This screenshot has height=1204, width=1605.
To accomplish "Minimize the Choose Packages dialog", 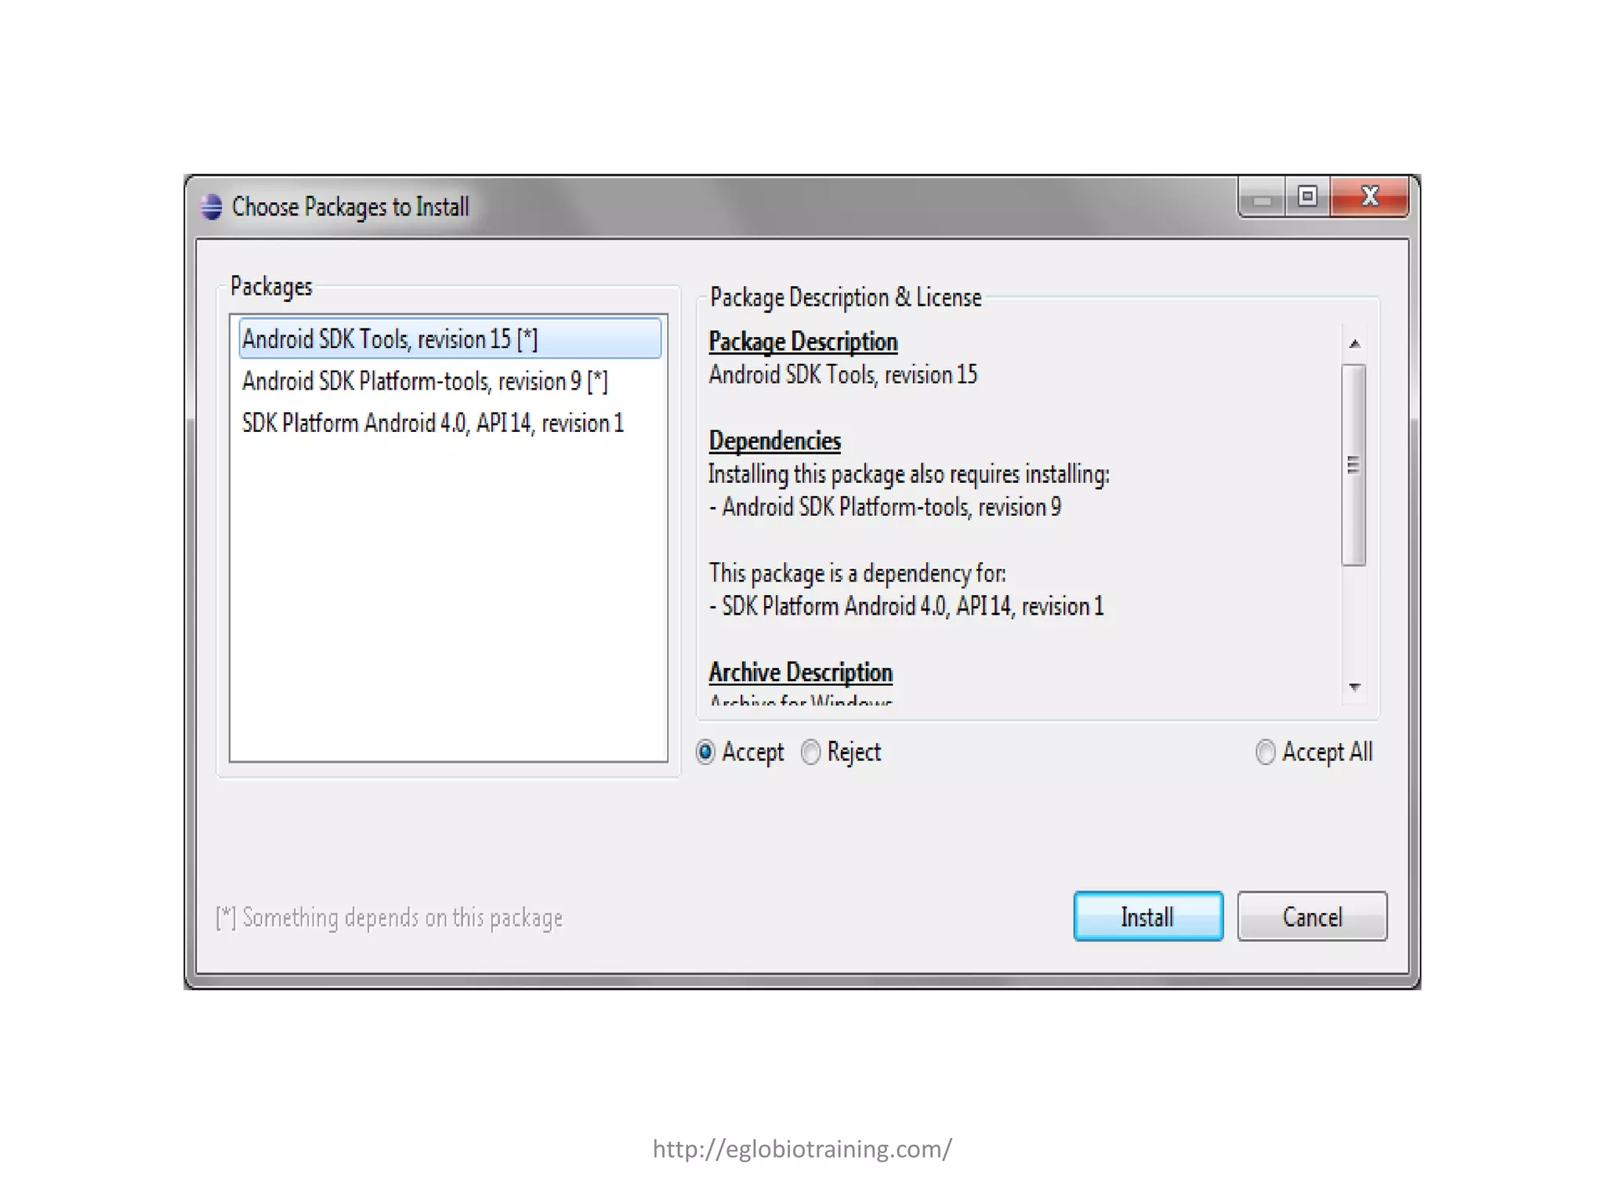I will coord(1261,198).
